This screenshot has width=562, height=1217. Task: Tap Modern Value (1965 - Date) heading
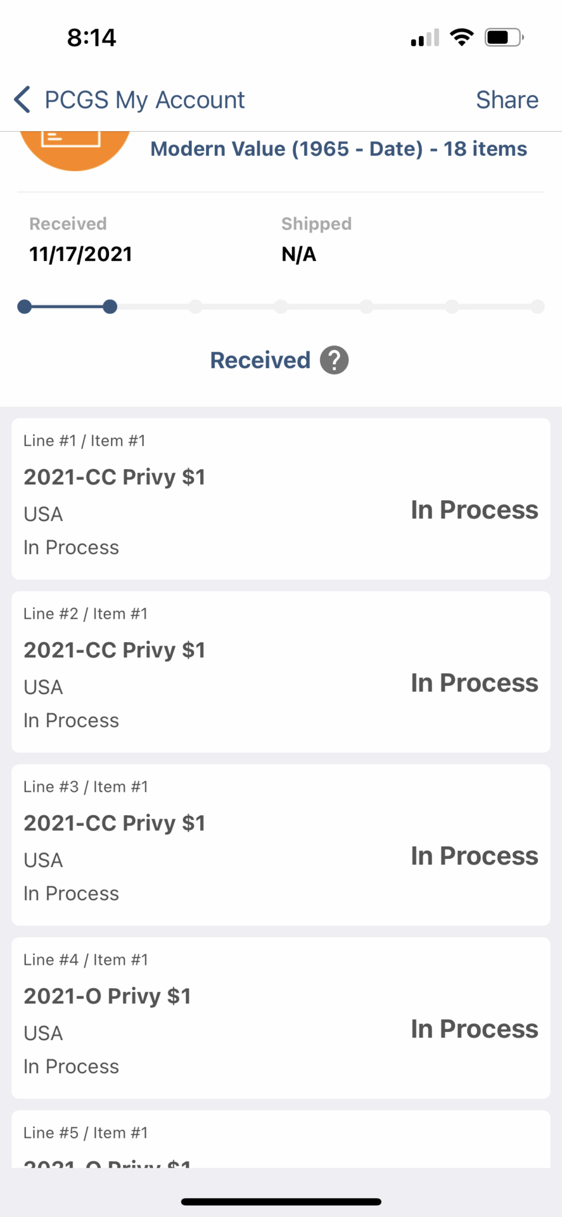pos(338,149)
